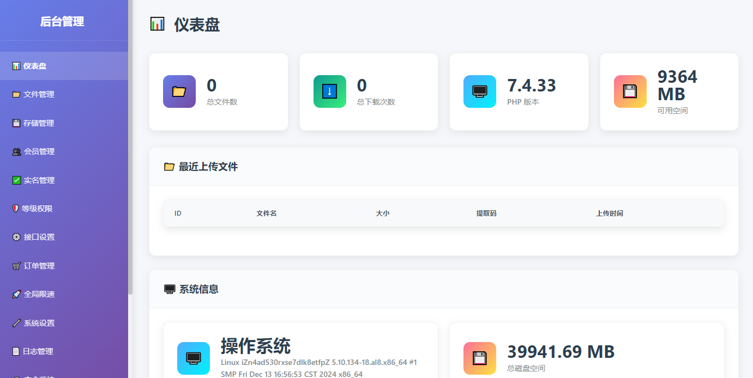
Task: Click the shield icon next to 等级权限
Action: click(x=16, y=208)
